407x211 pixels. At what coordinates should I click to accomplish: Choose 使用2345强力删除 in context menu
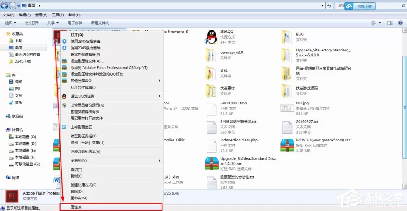[112, 48]
